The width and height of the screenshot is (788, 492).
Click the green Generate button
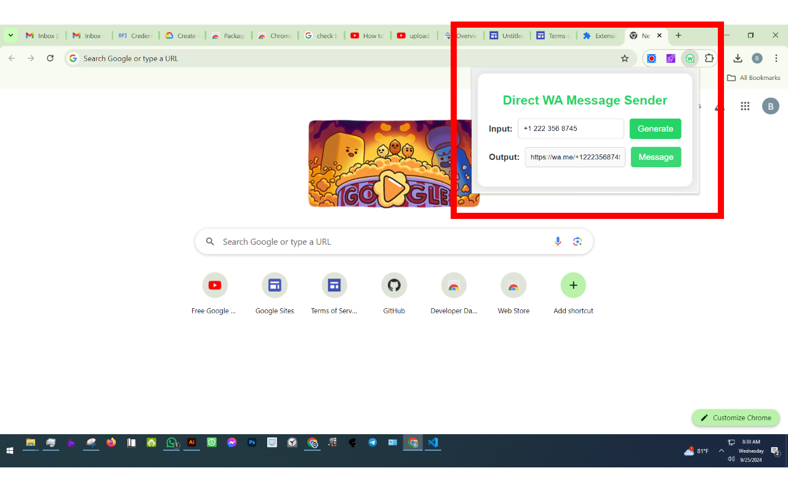[x=655, y=129]
